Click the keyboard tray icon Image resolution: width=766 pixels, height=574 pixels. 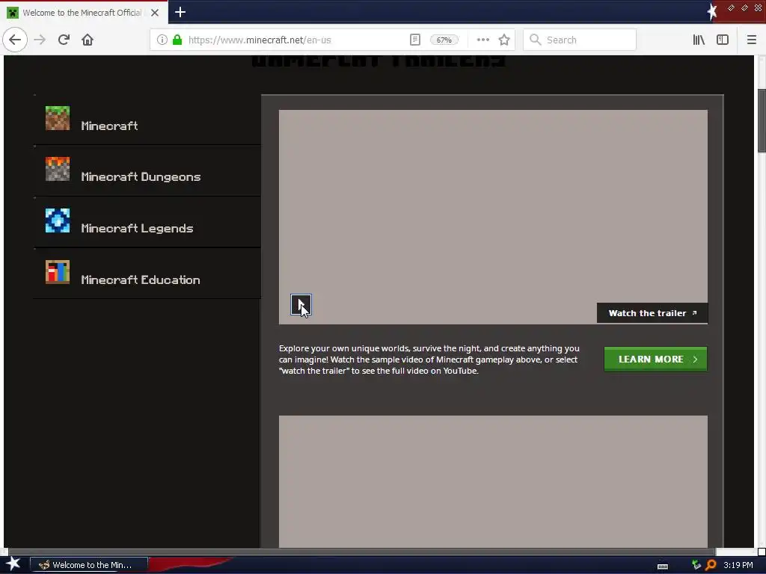point(663,566)
